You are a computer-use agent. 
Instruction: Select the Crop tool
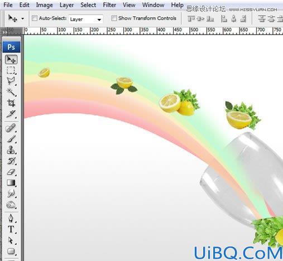click(x=11, y=103)
